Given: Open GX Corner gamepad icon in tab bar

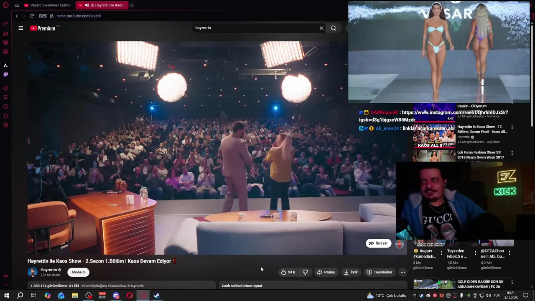Looking at the screenshot, I should 17,5.
